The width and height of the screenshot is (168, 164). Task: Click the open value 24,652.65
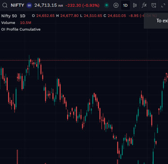click(x=45, y=16)
